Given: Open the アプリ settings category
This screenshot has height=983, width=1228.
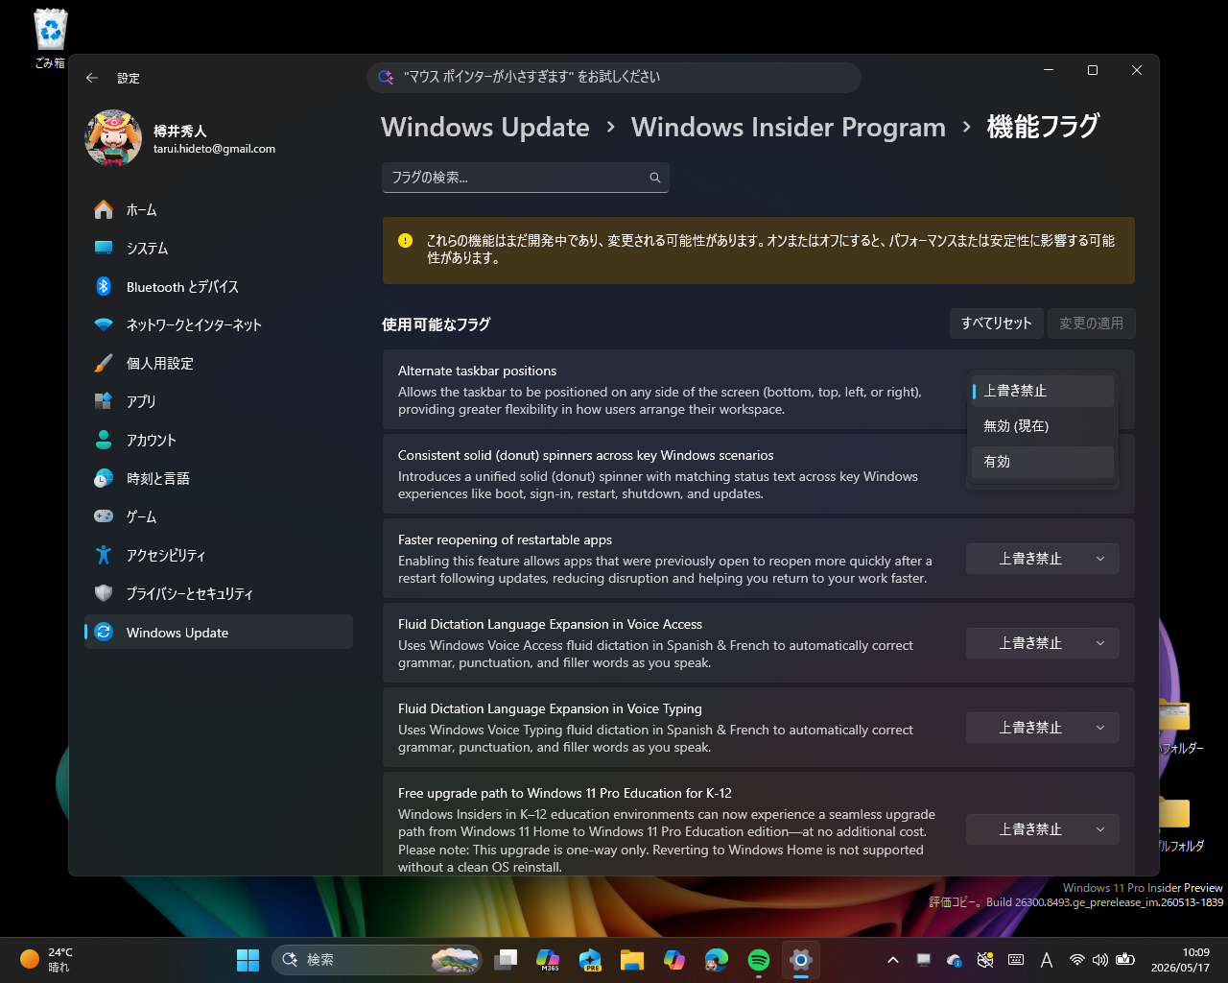Looking at the screenshot, I should tap(219, 401).
